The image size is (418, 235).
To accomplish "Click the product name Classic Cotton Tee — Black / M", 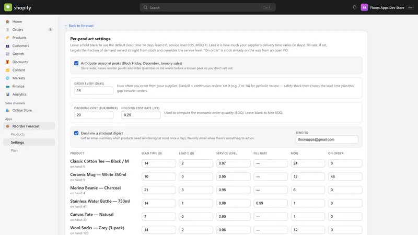I will point(99,161).
